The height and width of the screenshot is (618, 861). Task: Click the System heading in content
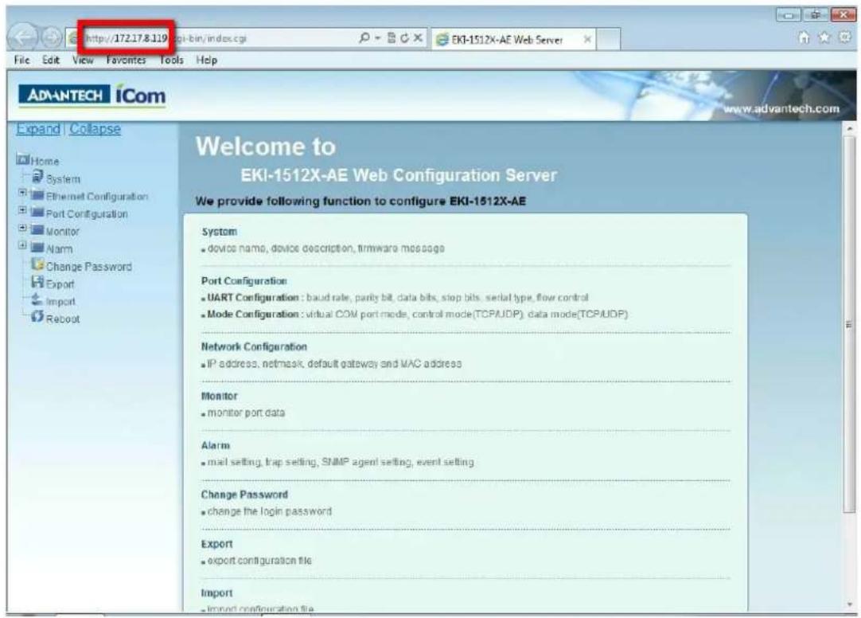click(219, 232)
